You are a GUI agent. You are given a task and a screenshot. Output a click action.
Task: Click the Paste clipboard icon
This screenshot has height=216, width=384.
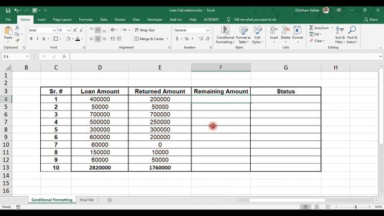(x=8, y=31)
